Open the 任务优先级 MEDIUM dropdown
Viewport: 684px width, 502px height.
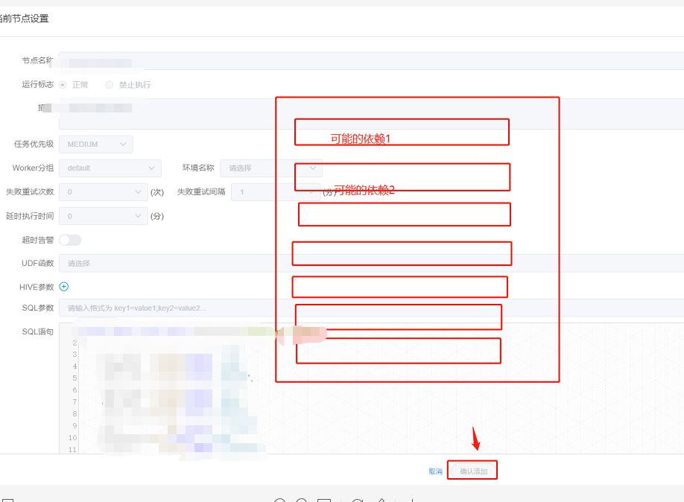coord(95,144)
